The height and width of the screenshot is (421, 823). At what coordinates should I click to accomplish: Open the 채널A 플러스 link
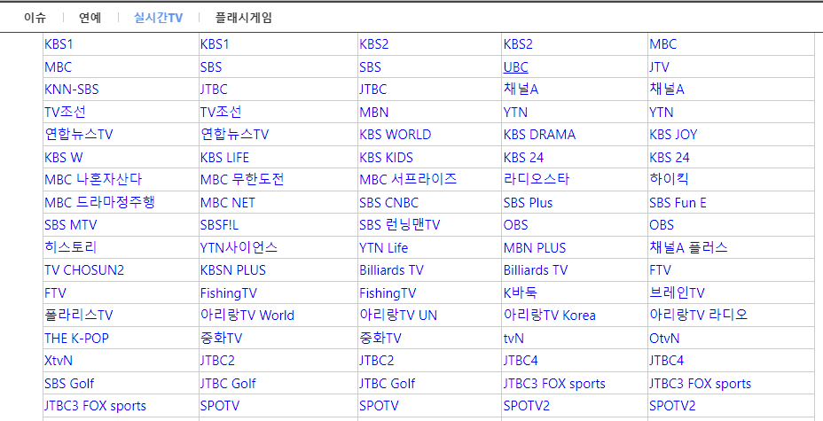point(688,247)
